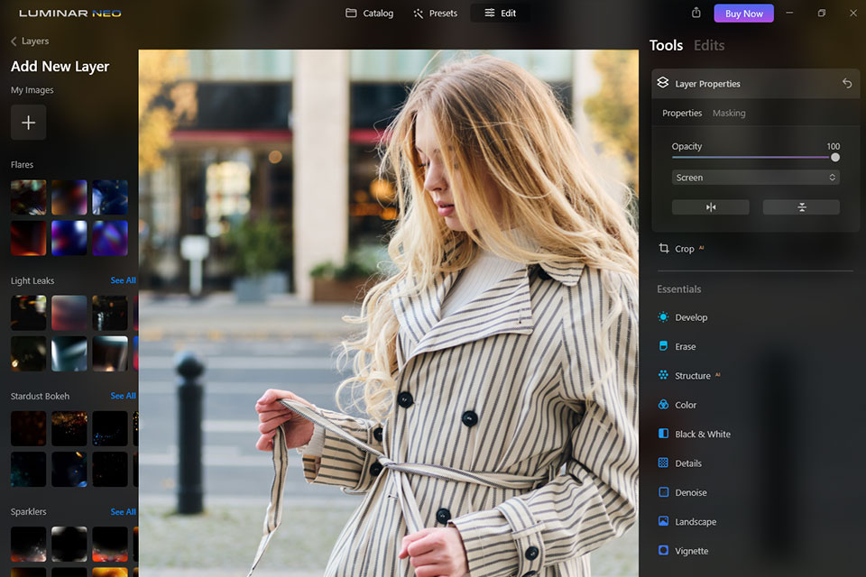The width and height of the screenshot is (866, 577).
Task: Select the second Sparklers thumbnail
Action: tap(69, 545)
